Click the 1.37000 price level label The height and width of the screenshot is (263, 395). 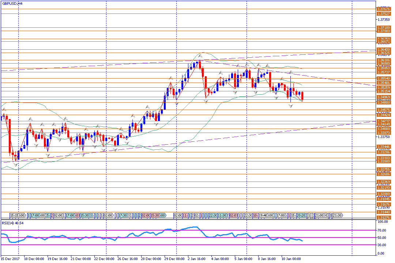[383, 31]
